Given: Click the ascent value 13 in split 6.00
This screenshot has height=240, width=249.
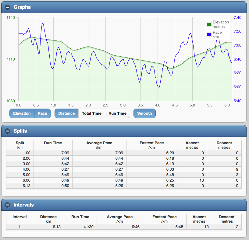Looking at the screenshot, I should 202,180.
